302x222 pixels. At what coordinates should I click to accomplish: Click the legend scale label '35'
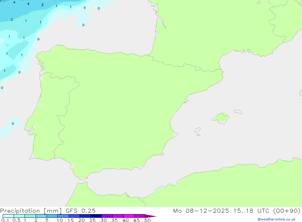(x=114, y=220)
